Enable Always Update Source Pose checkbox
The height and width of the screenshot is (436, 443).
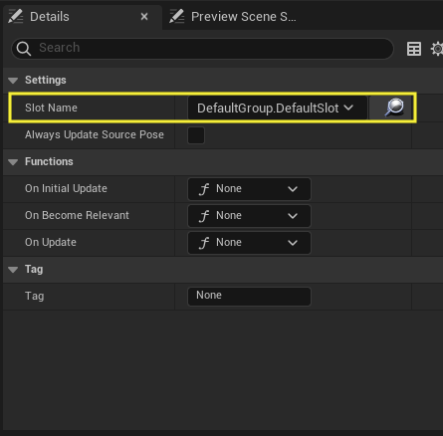point(196,135)
